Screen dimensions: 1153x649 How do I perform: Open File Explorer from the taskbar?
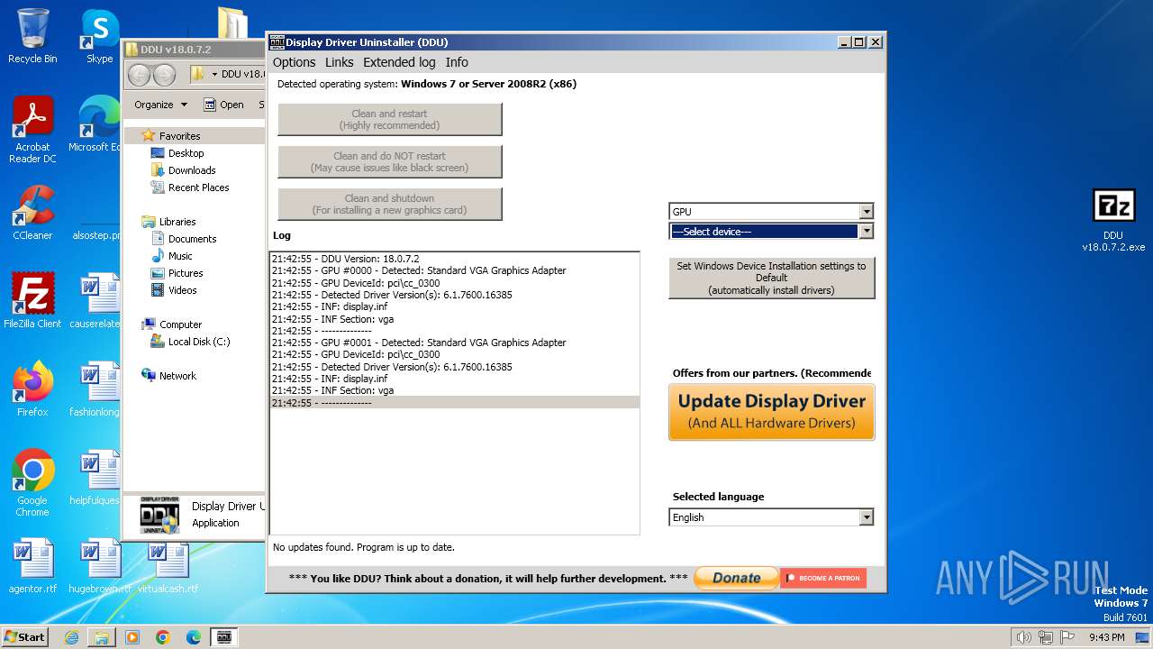tap(102, 637)
